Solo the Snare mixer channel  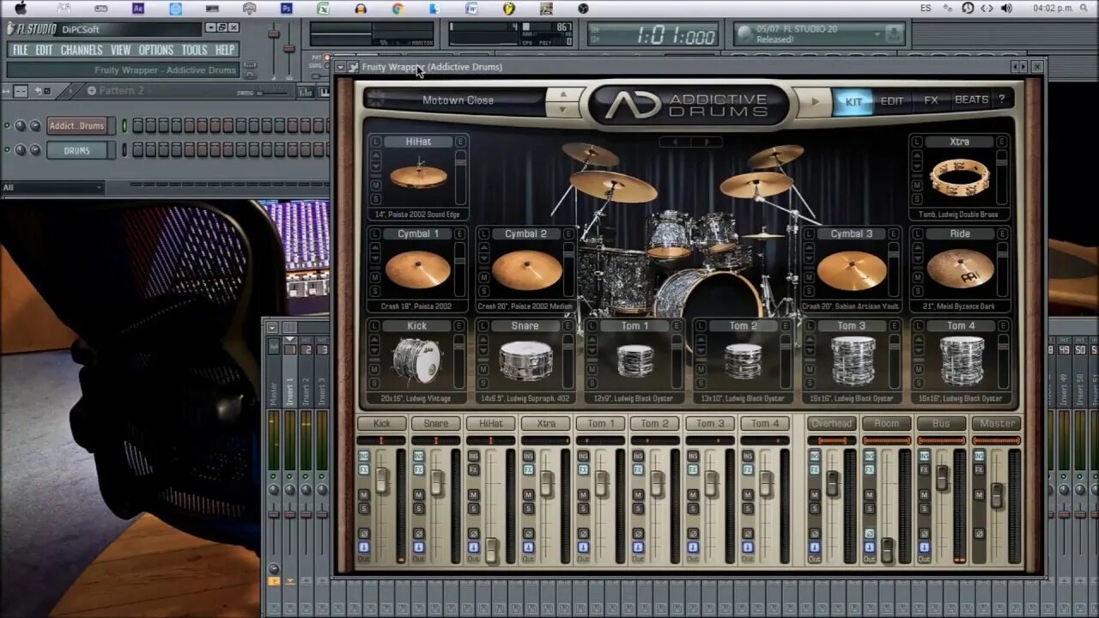418,509
